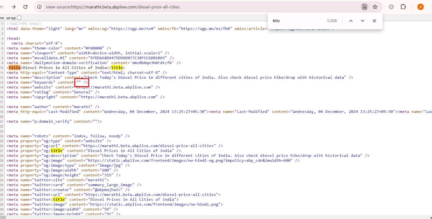Click the highlighted 'title' in twitter:title line
The image size is (432, 219).
pos(59,199)
